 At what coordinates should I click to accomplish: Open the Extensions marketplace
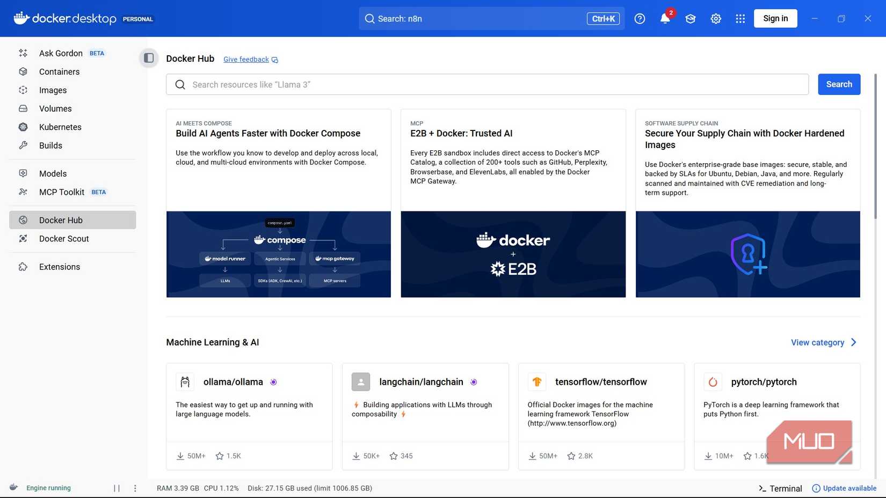(59, 266)
